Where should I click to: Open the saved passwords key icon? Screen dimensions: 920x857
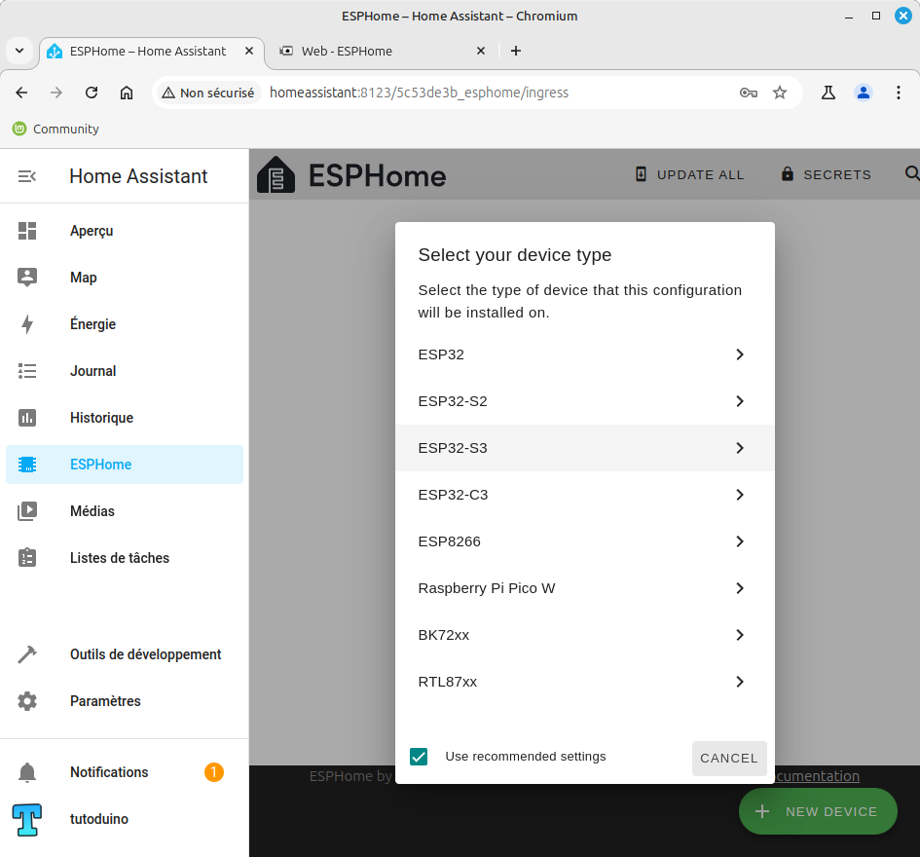749,93
